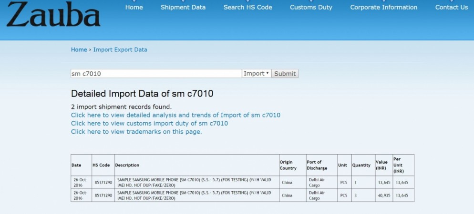474x214 pixels.
Task: Open the Shipment Data menu
Action: (183, 7)
